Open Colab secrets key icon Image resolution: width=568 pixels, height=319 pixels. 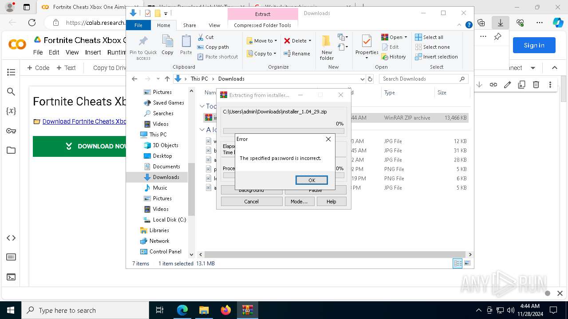click(x=11, y=131)
